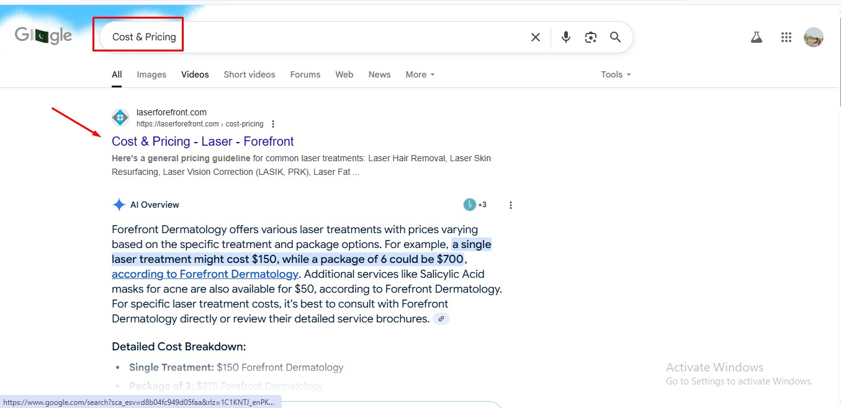The width and height of the screenshot is (841, 408).
Task: Open Cost & Pricing - Laser - Forefront result
Action: click(x=202, y=141)
